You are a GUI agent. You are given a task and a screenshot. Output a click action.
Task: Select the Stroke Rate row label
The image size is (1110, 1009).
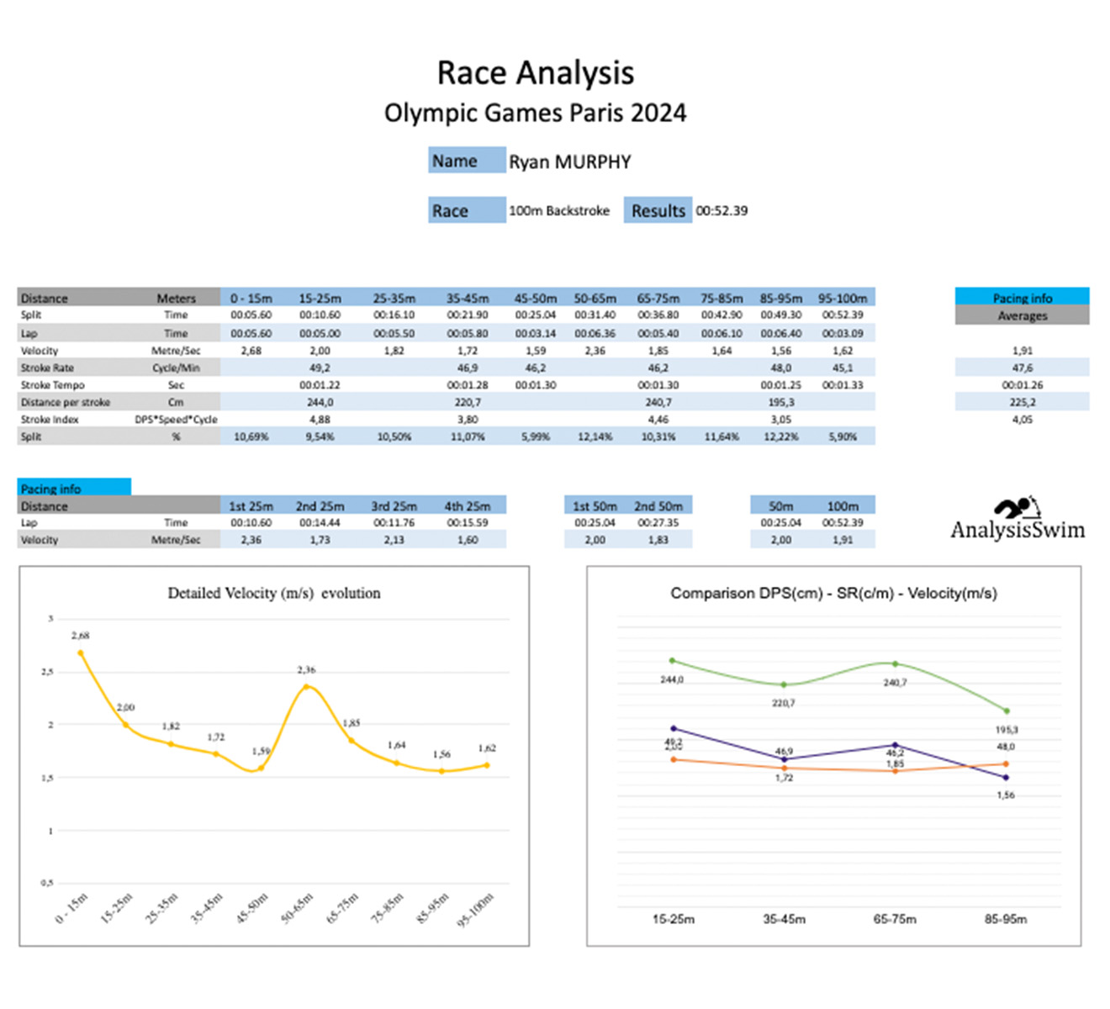pos(47,367)
